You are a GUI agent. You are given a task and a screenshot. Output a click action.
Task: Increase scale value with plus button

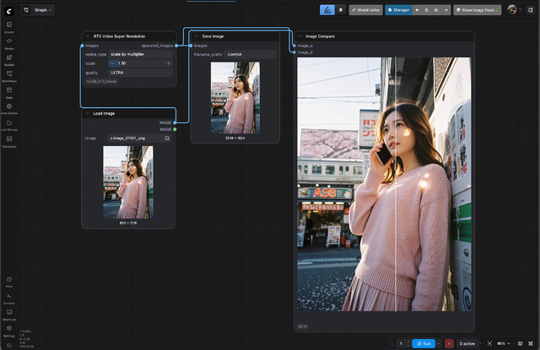pyautogui.click(x=169, y=63)
